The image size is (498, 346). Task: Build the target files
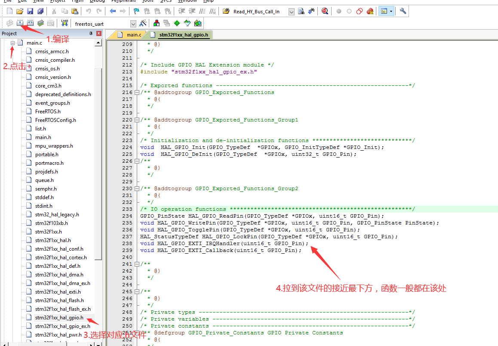pyautogui.click(x=20, y=23)
